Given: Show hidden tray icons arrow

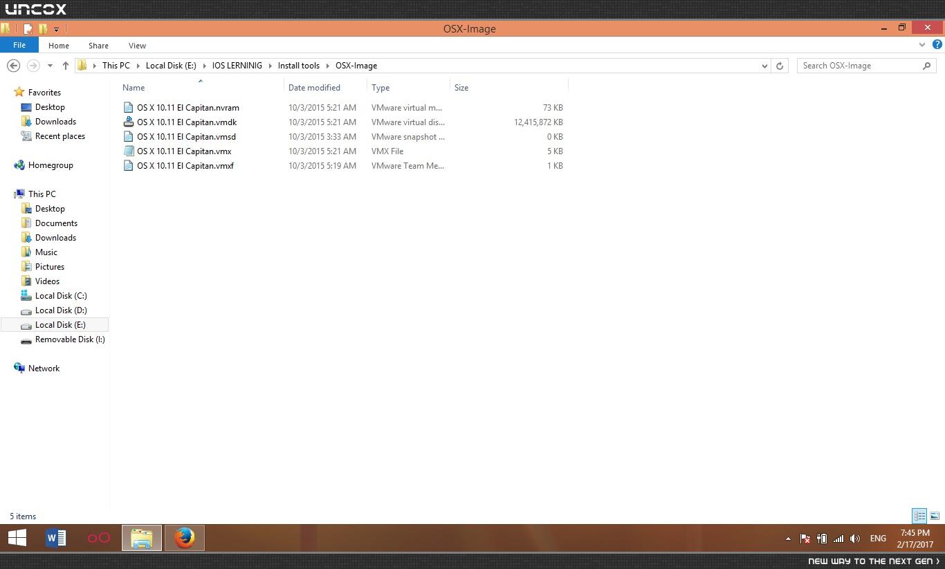Looking at the screenshot, I should (x=788, y=539).
